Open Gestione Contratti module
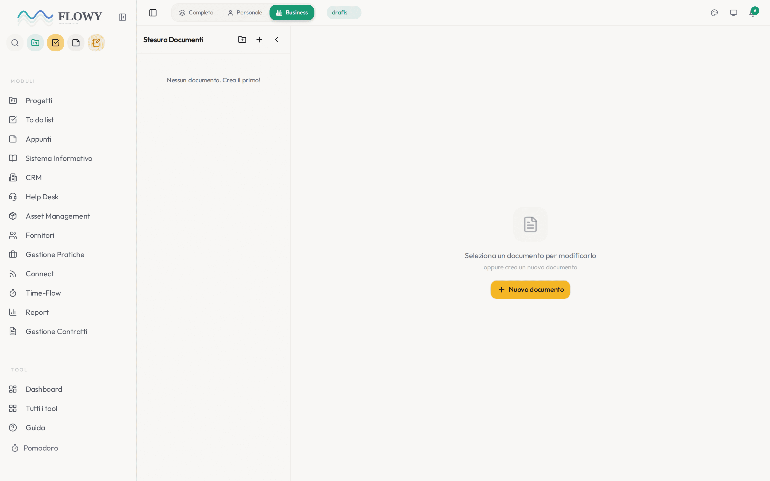 (x=68, y=331)
